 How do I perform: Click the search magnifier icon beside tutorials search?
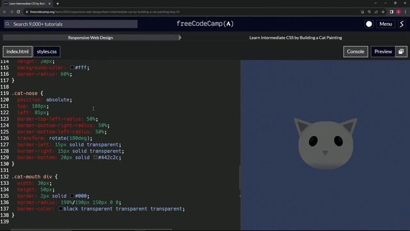7,24
